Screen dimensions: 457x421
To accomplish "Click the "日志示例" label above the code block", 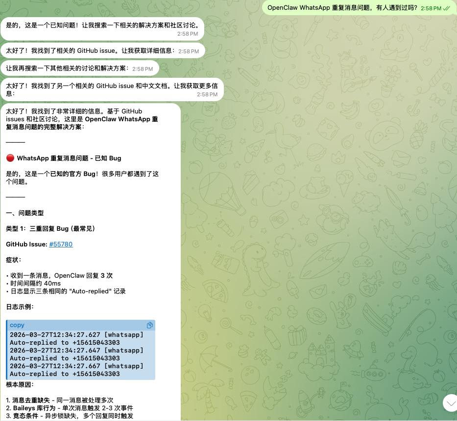I will (x=20, y=307).
